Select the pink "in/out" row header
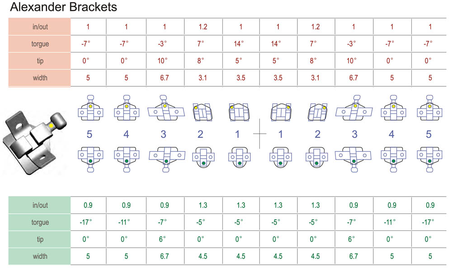Image resolution: width=452 pixels, height=268 pixels. [x=40, y=27]
